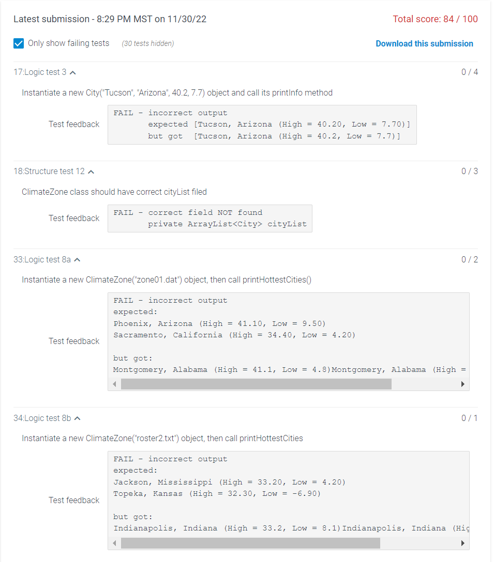The height and width of the screenshot is (562, 494).
Task: Collapse the 34:Logic test 8b section
Action: pyautogui.click(x=78, y=418)
